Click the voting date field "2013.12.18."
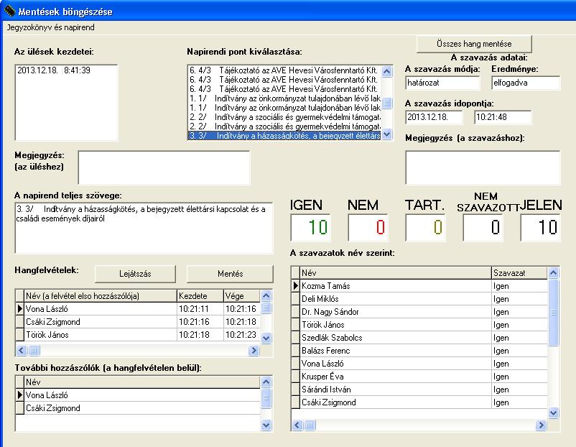Image resolution: width=576 pixels, height=447 pixels. click(x=434, y=117)
